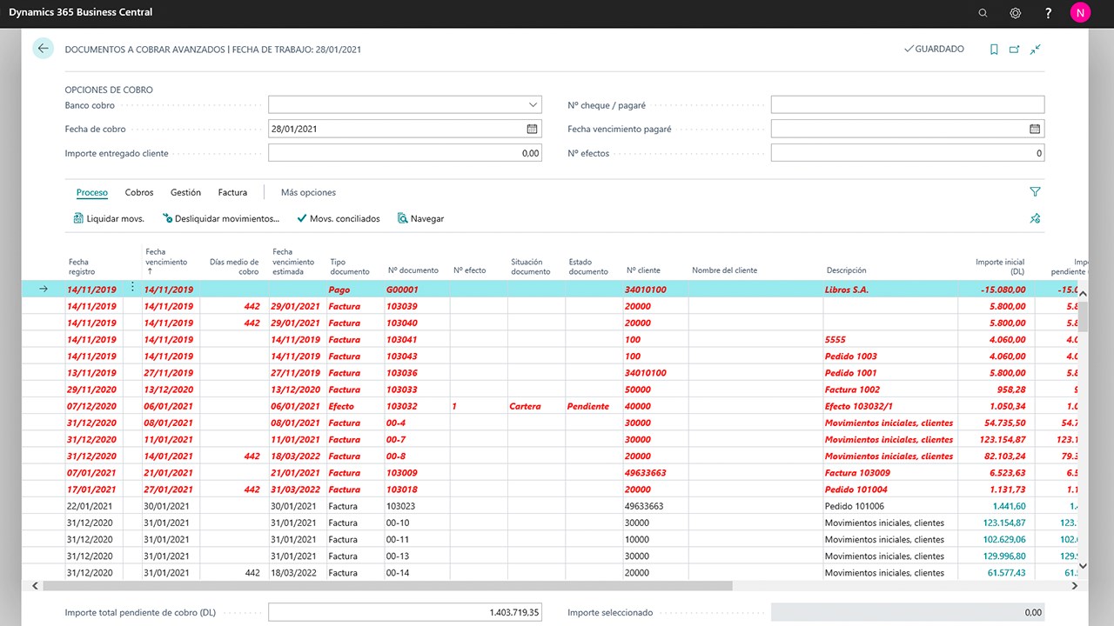1114x626 pixels.
Task: Toggle the filter pane funnel icon
Action: click(x=1035, y=192)
